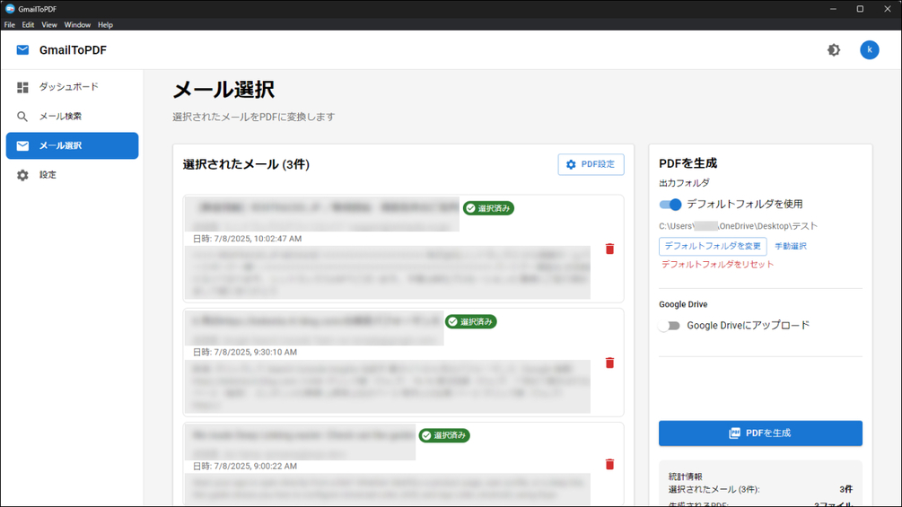The image size is (902, 507).
Task: Toggle the dark mode brightness icon
Action: coord(834,50)
